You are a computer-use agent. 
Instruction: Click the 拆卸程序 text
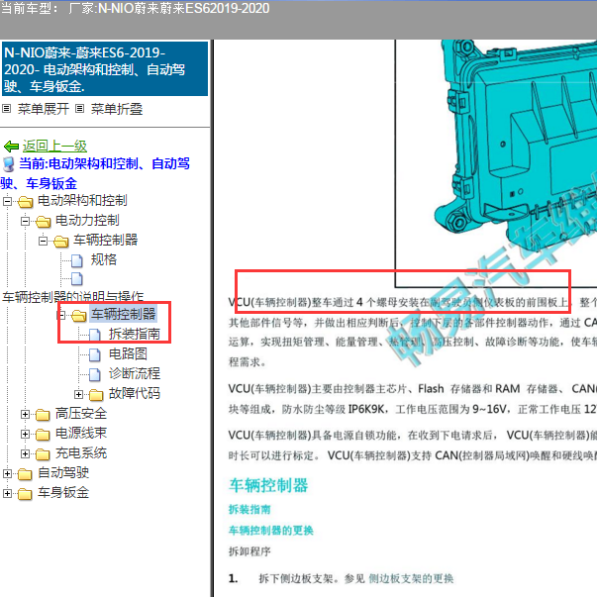(x=249, y=551)
